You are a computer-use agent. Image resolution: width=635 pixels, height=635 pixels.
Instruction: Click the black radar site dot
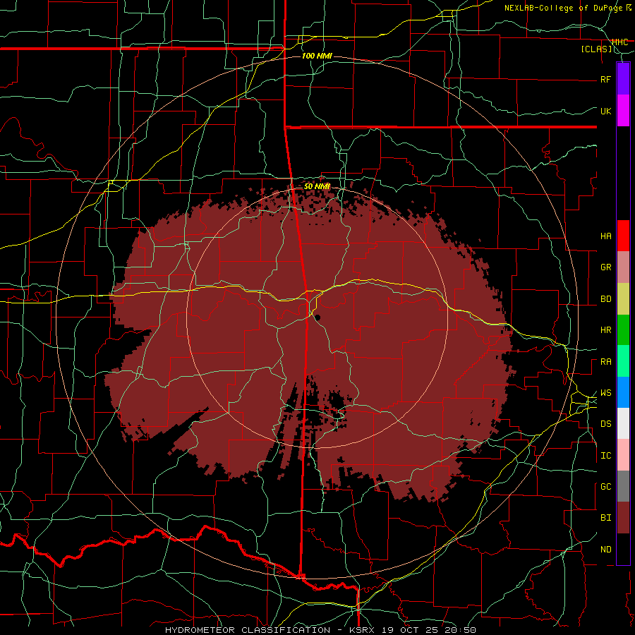318,317
